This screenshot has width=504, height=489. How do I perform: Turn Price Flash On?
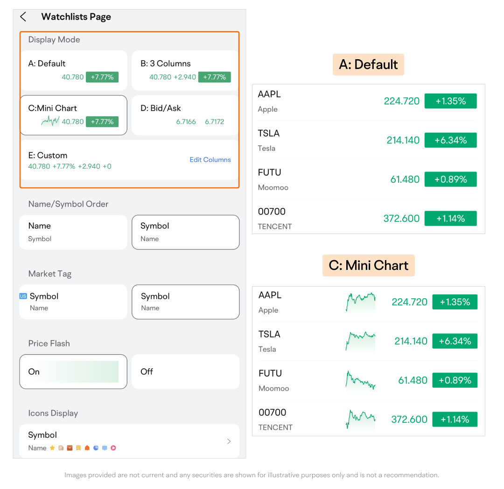[73, 372]
